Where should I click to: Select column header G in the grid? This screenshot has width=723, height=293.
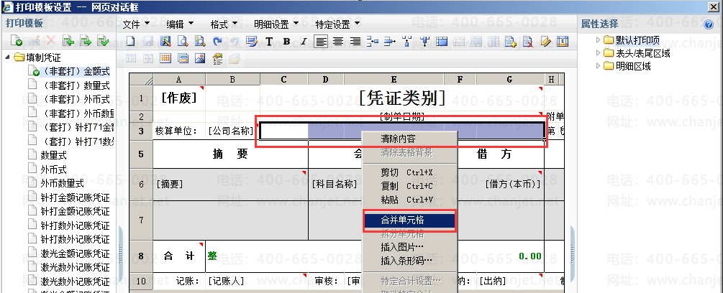(509, 79)
